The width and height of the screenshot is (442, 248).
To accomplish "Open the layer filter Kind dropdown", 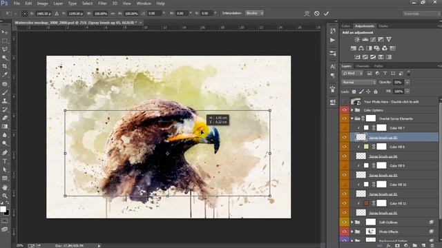I will click(353, 74).
